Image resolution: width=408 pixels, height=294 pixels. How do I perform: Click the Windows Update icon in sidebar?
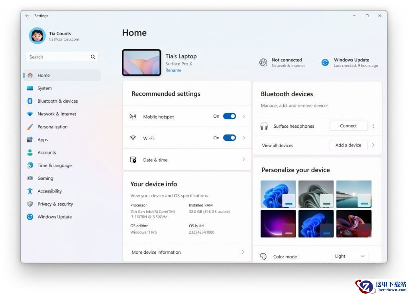[30, 217]
